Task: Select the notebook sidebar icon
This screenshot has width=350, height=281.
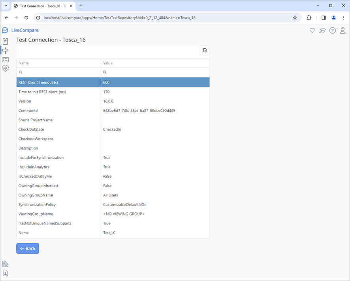Action: coord(5,41)
